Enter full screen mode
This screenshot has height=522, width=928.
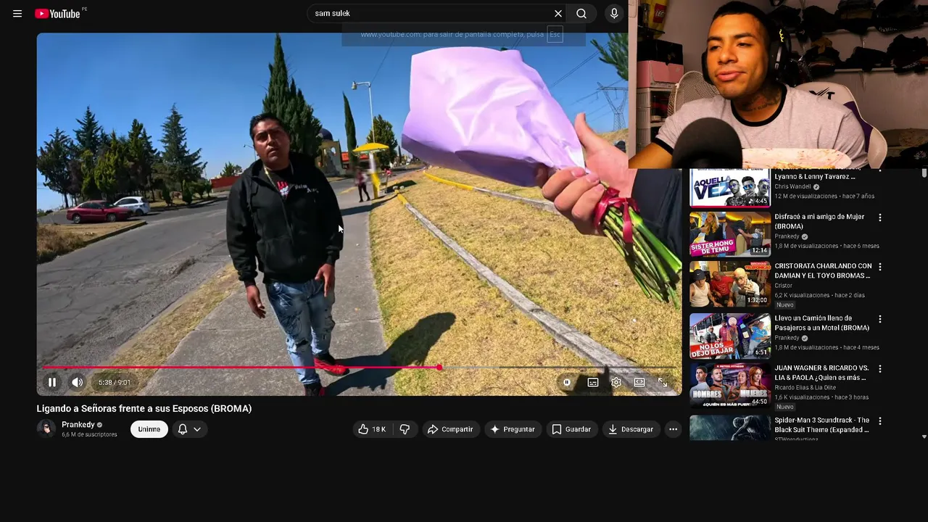(x=663, y=382)
